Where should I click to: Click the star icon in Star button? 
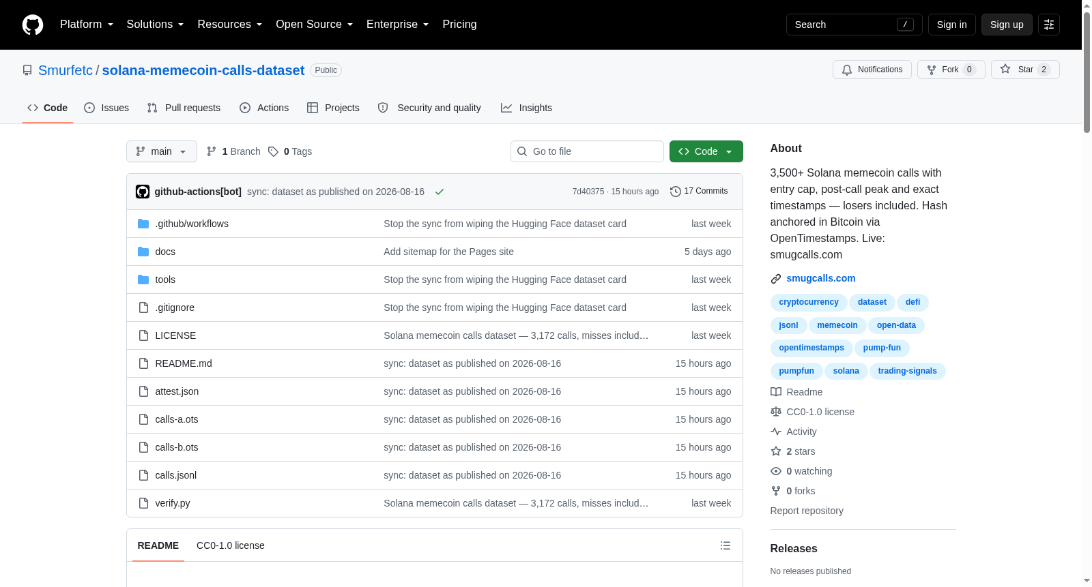click(1005, 69)
